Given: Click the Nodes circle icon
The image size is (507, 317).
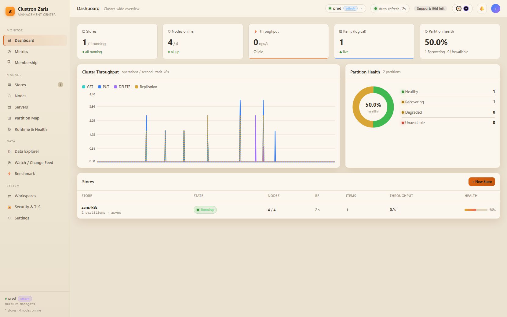Looking at the screenshot, I should coord(9,96).
